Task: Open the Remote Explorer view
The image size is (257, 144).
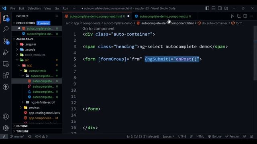Action: click(6, 64)
